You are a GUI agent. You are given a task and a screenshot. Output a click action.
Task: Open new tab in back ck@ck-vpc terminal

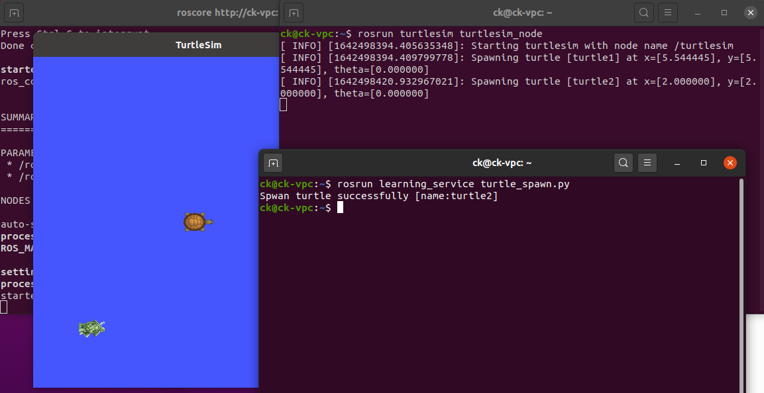coord(294,13)
